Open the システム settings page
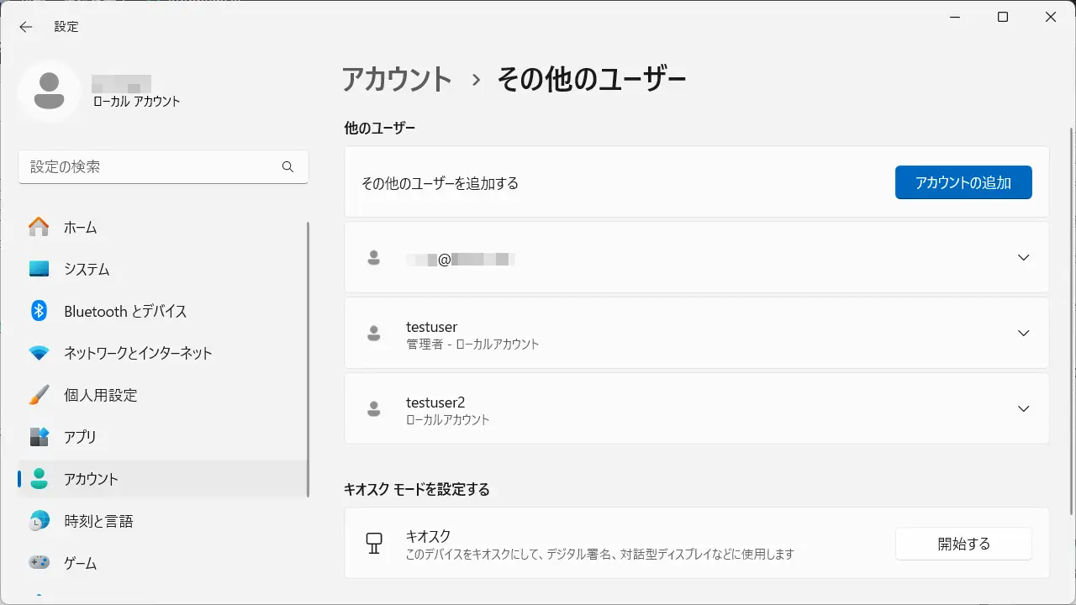1076x605 pixels. pyautogui.click(x=163, y=269)
